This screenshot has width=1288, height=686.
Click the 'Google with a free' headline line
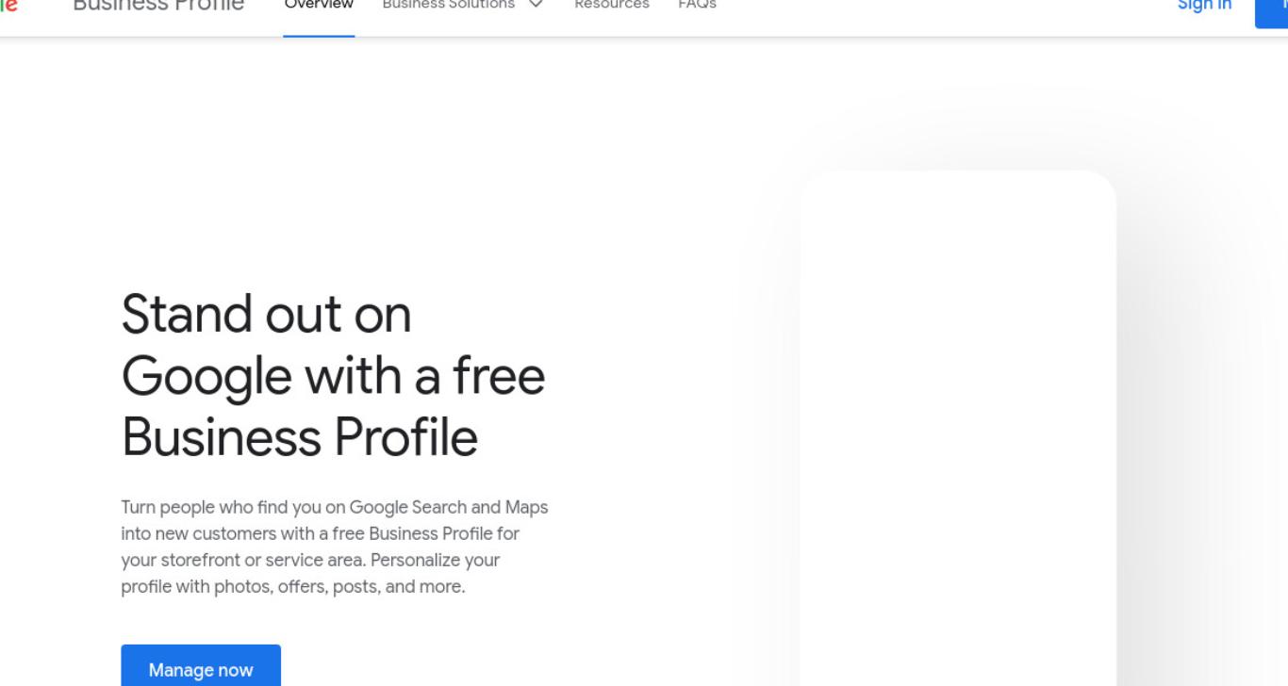pos(334,376)
